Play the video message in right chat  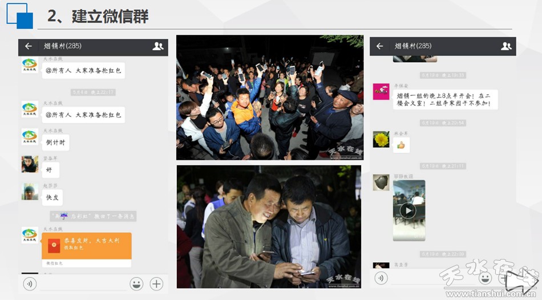408,210
